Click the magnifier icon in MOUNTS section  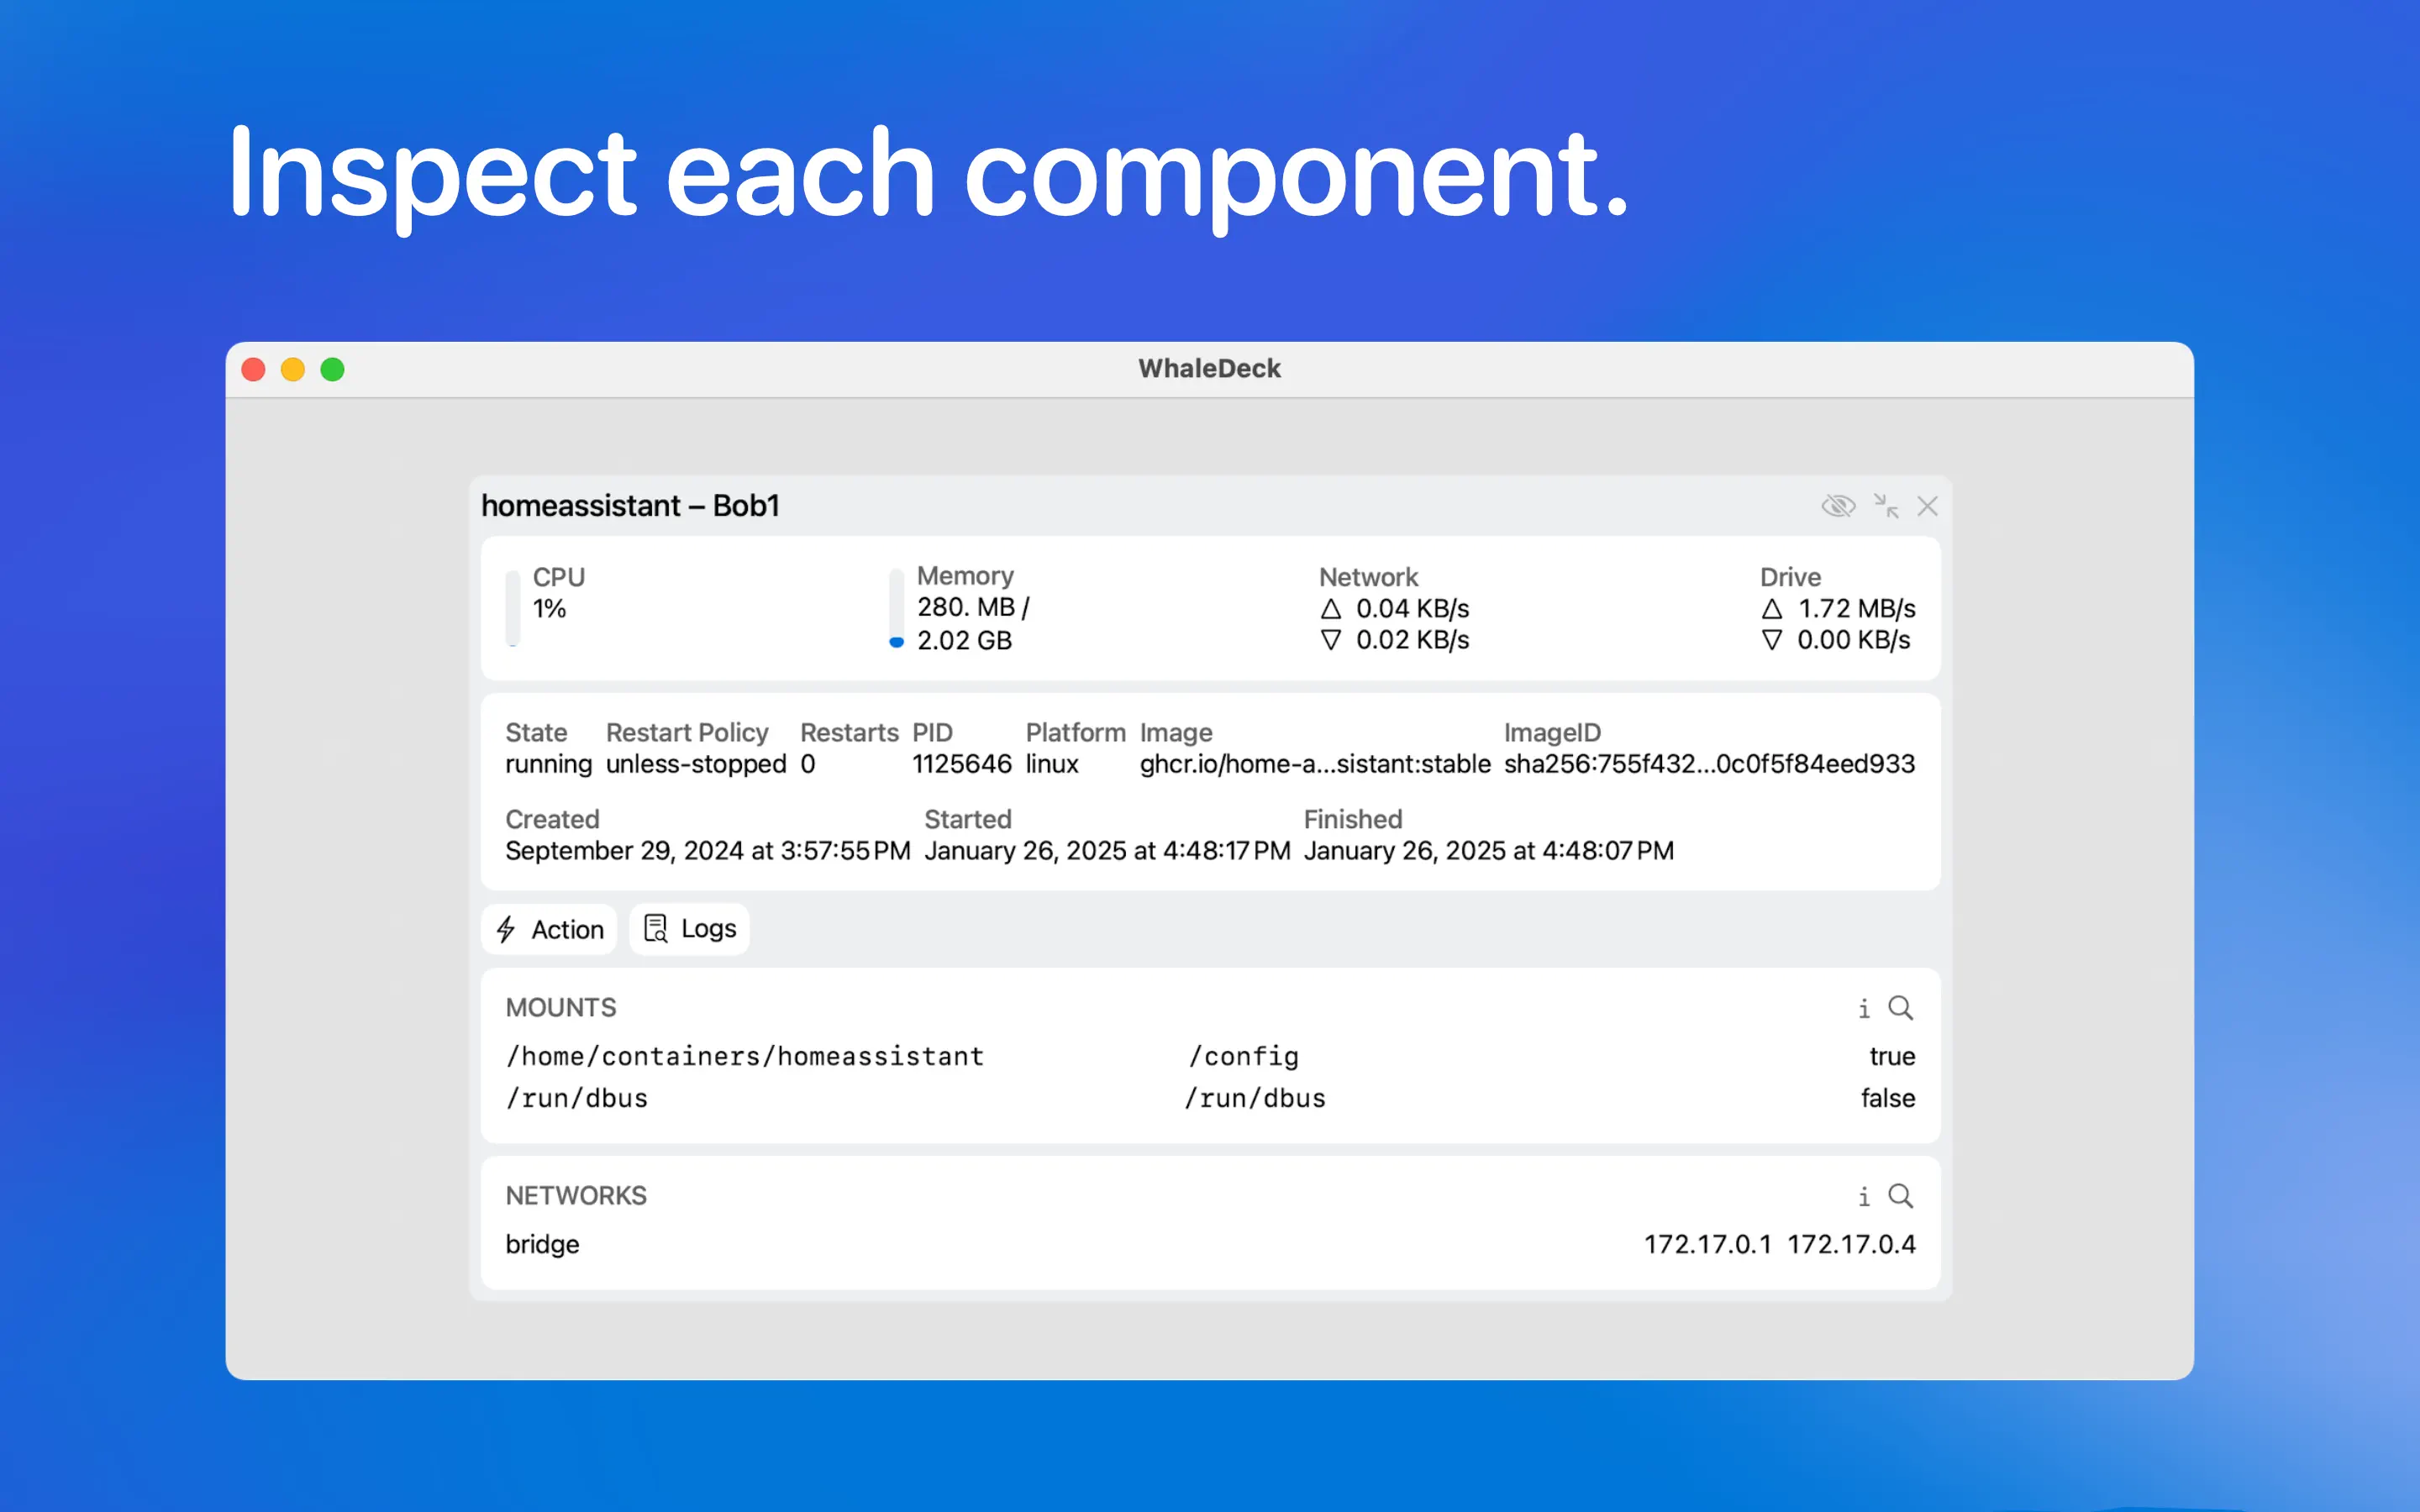pyautogui.click(x=1900, y=1008)
